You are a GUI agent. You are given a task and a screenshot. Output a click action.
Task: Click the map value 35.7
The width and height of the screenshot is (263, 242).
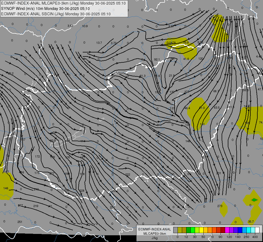click(251, 222)
